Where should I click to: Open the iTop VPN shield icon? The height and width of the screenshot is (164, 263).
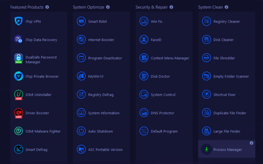click(18, 21)
